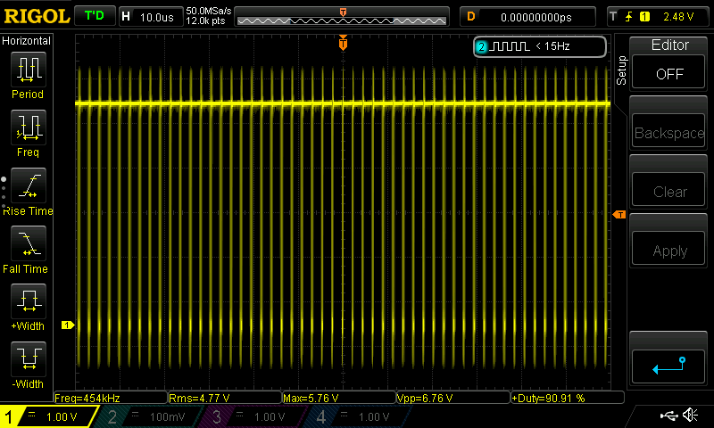Select channel 1 tab at 1.00 V
The image size is (714, 428).
tap(48, 416)
